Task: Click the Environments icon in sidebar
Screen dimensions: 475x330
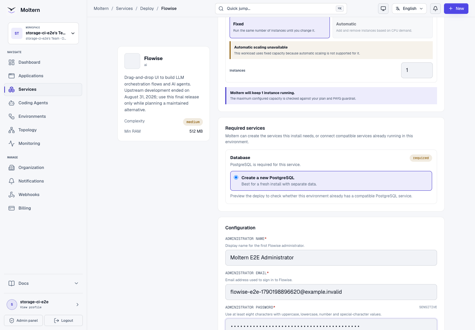Action: 12,116
